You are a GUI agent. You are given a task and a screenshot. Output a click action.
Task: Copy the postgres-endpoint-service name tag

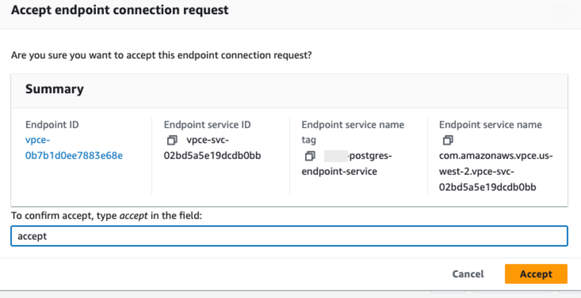click(310, 156)
